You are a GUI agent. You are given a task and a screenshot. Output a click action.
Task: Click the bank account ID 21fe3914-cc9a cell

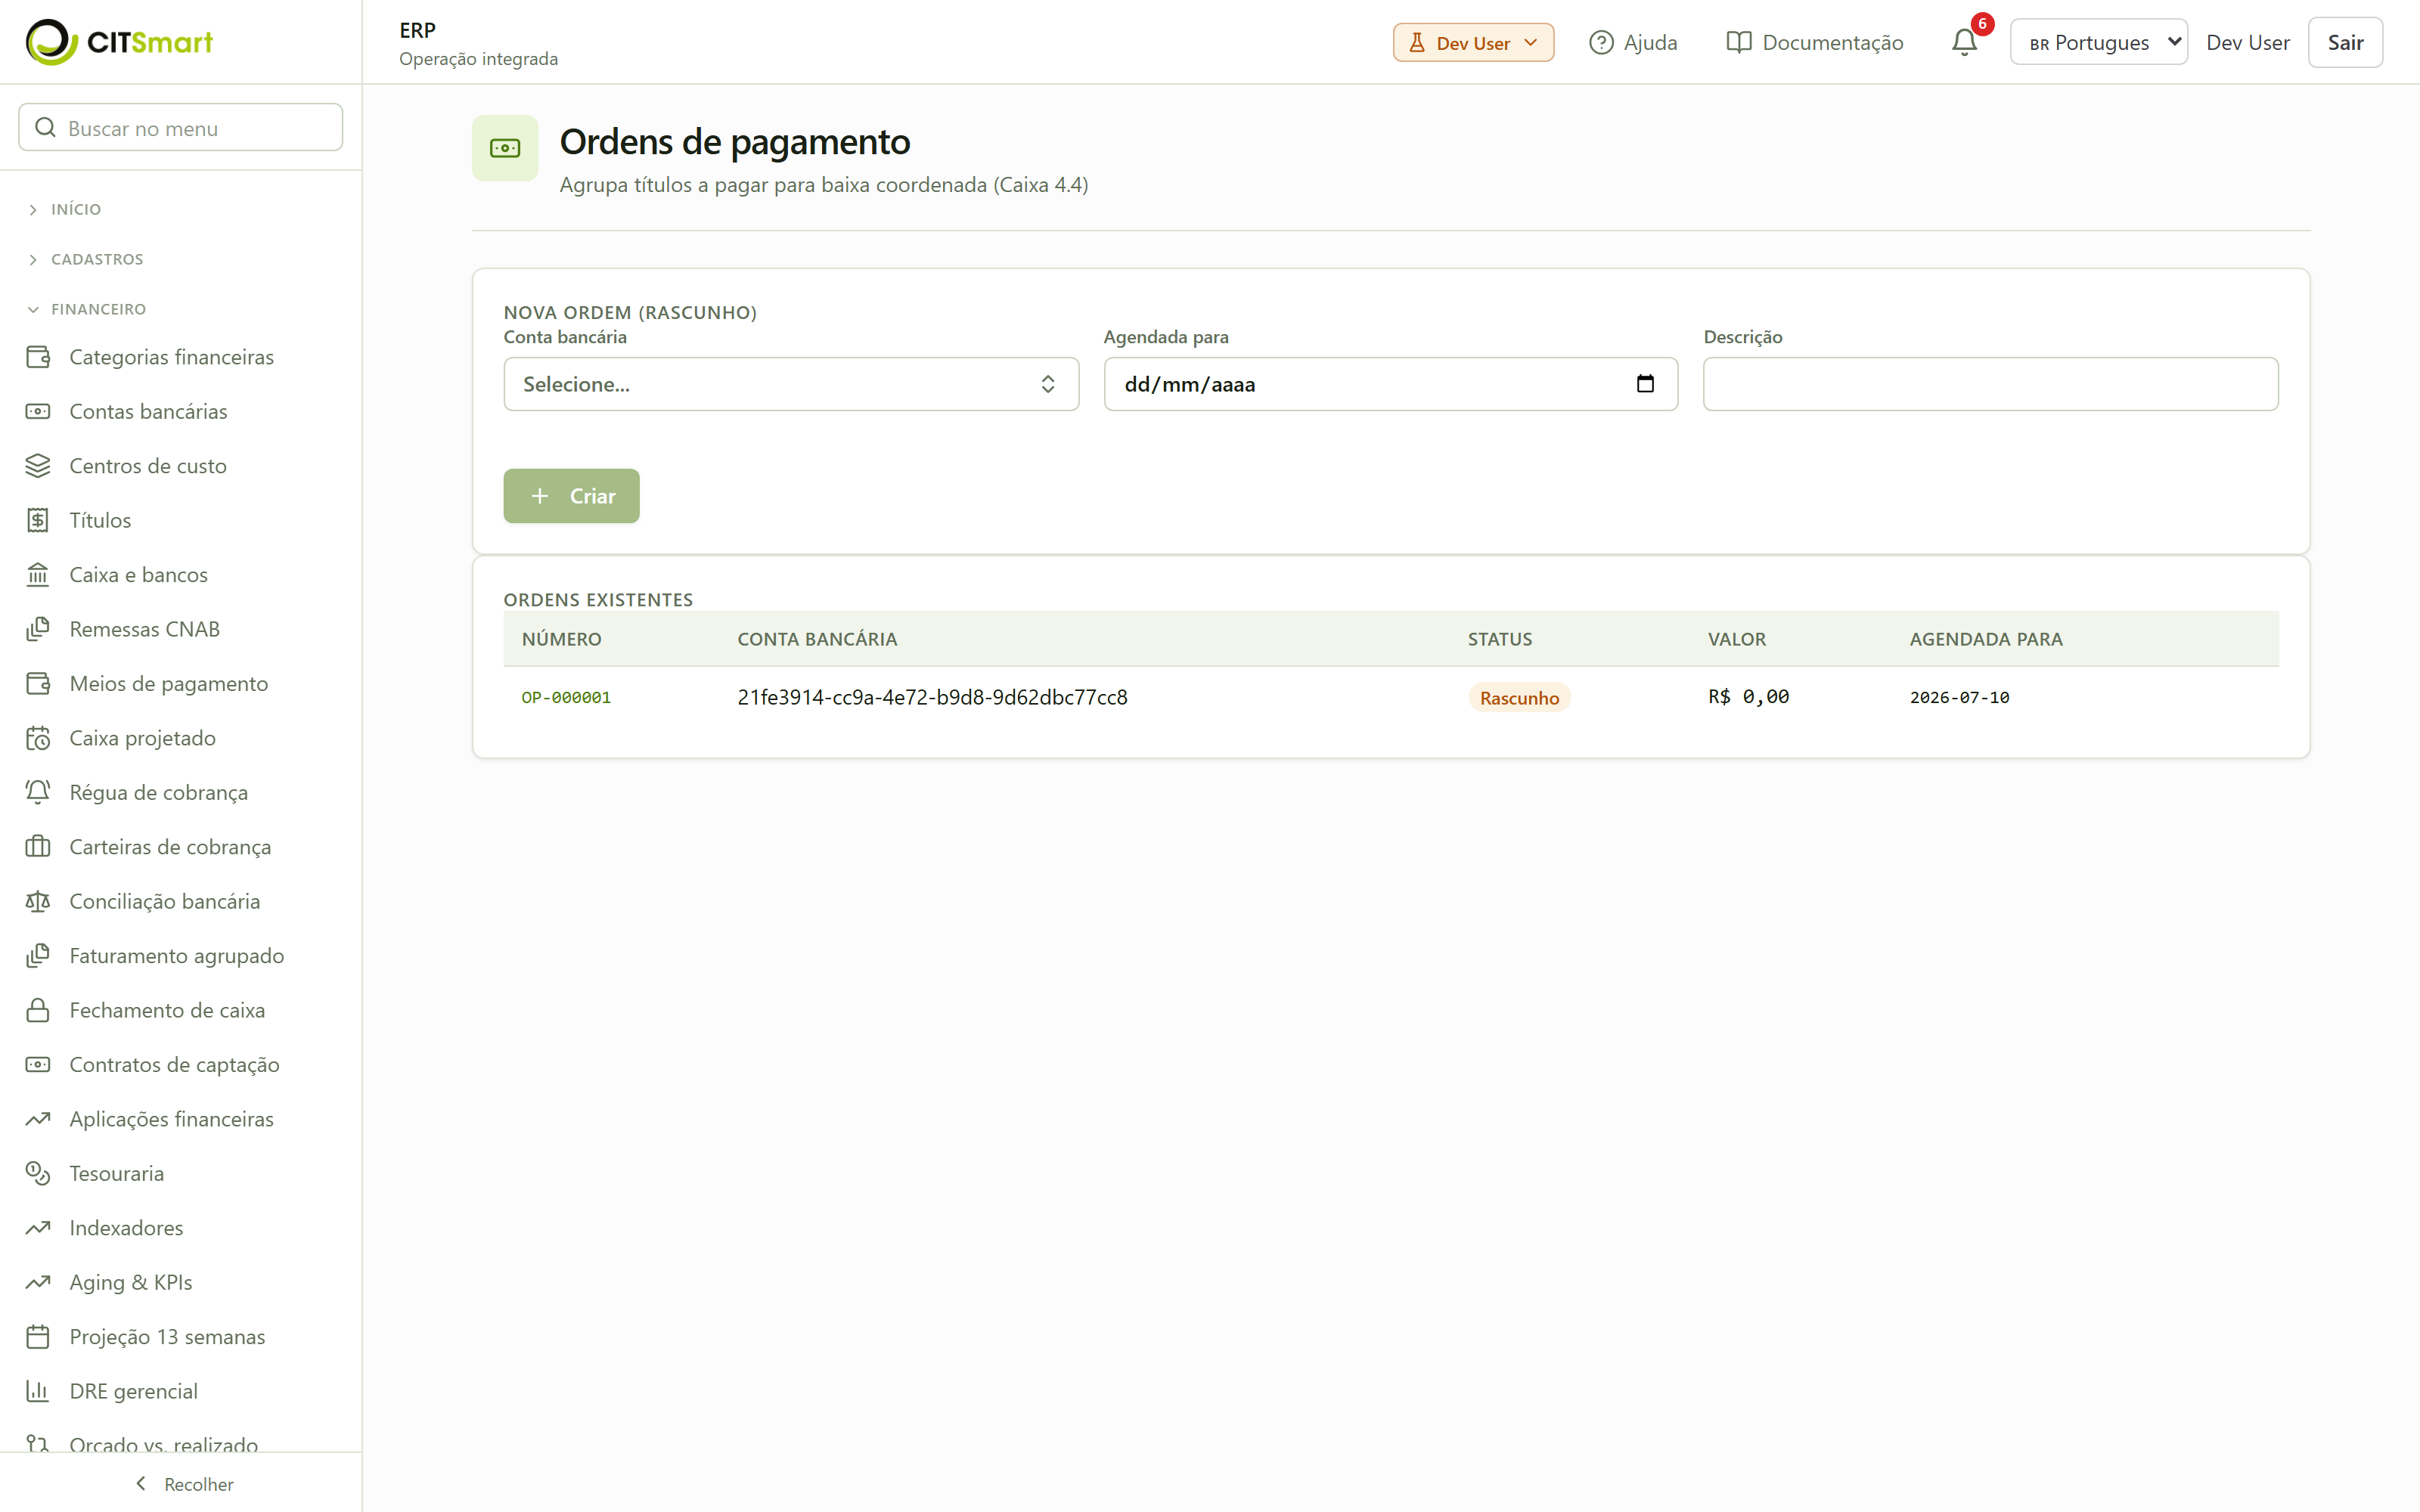tap(932, 697)
